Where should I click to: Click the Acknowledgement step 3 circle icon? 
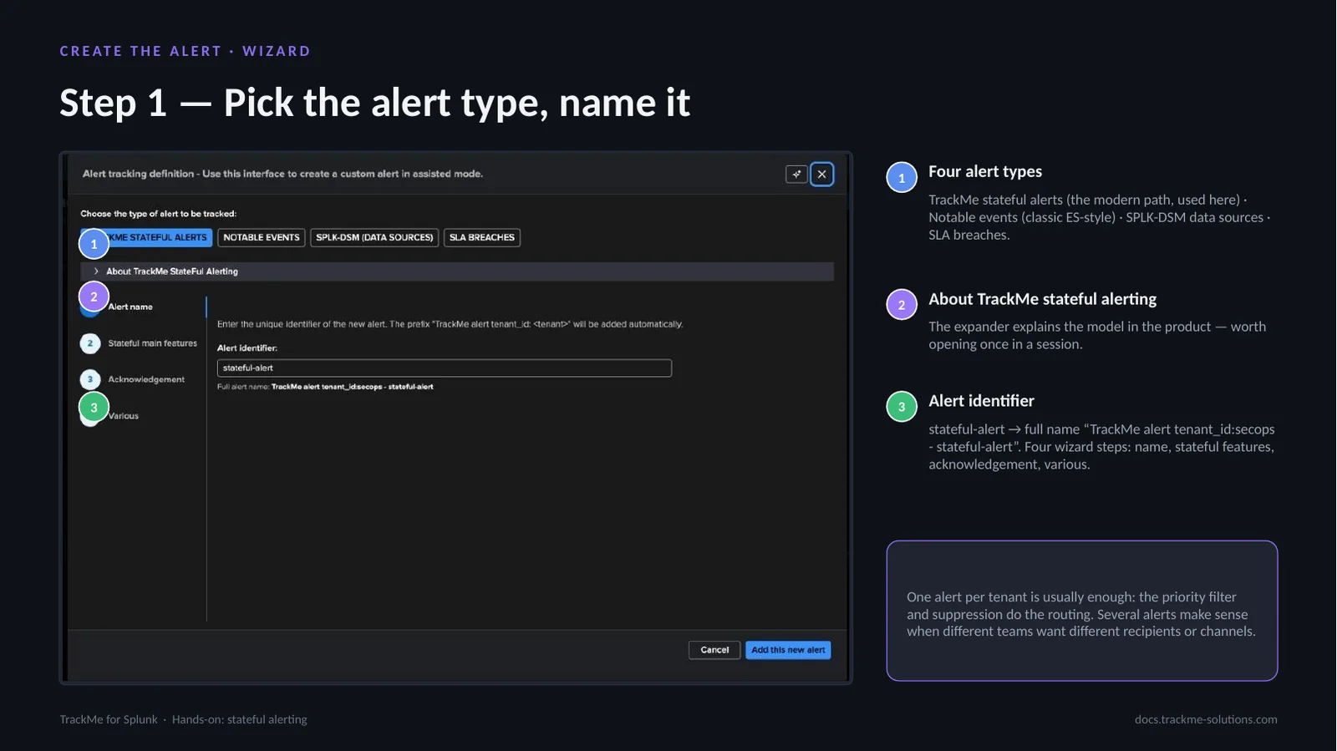pos(90,379)
